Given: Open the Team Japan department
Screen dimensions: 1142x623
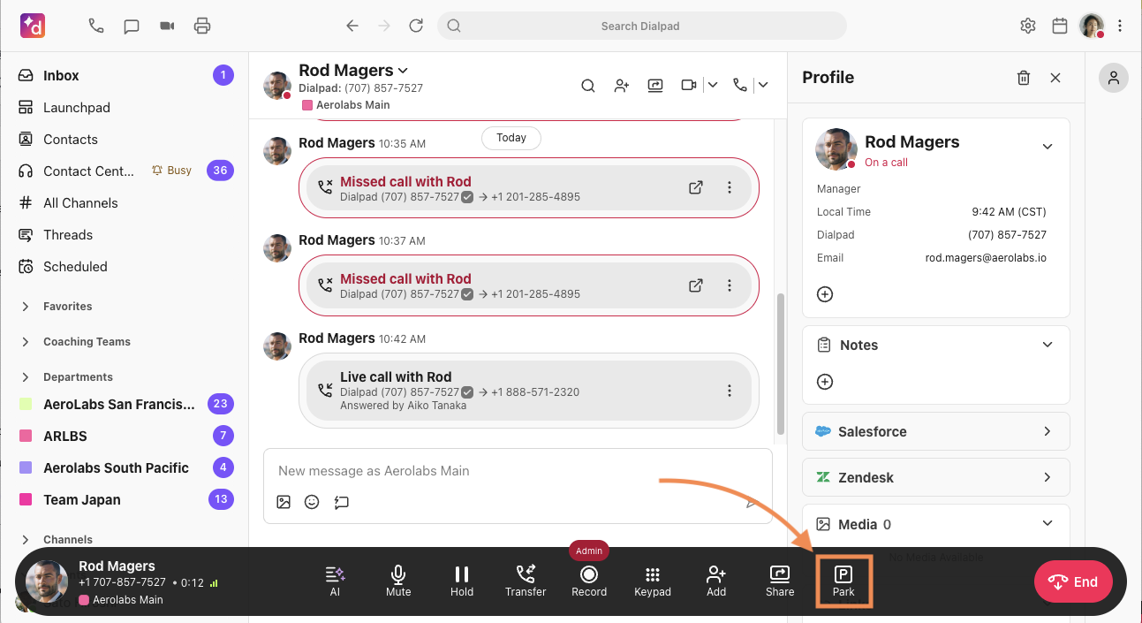Looking at the screenshot, I should coord(82,500).
